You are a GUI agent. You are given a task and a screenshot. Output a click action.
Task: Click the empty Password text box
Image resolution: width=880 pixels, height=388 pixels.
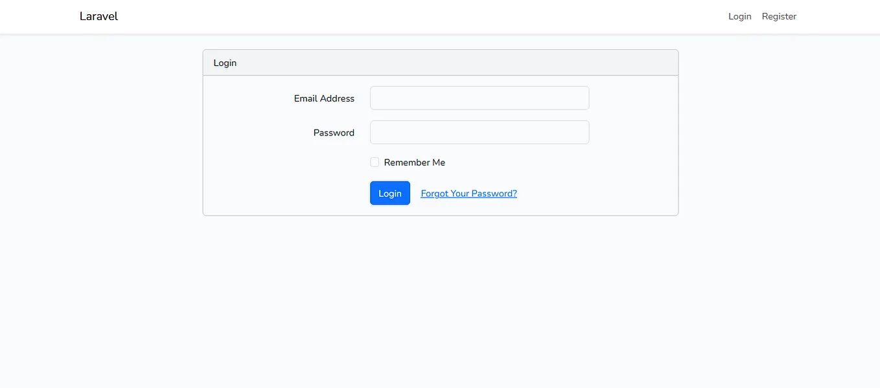click(479, 132)
